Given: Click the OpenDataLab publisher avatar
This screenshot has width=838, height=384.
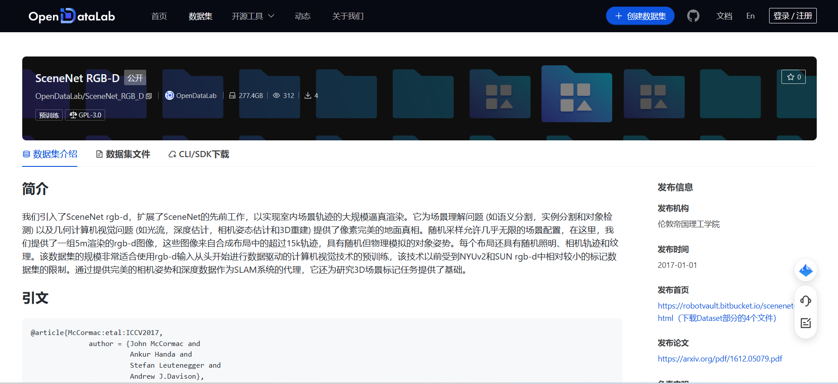Looking at the screenshot, I should pos(170,95).
